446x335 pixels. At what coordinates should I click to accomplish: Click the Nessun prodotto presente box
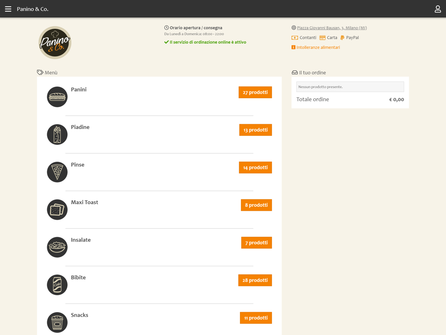(350, 87)
